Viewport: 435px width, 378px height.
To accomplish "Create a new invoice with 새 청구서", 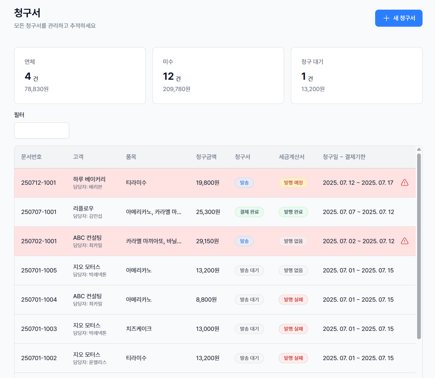I will coord(399,18).
